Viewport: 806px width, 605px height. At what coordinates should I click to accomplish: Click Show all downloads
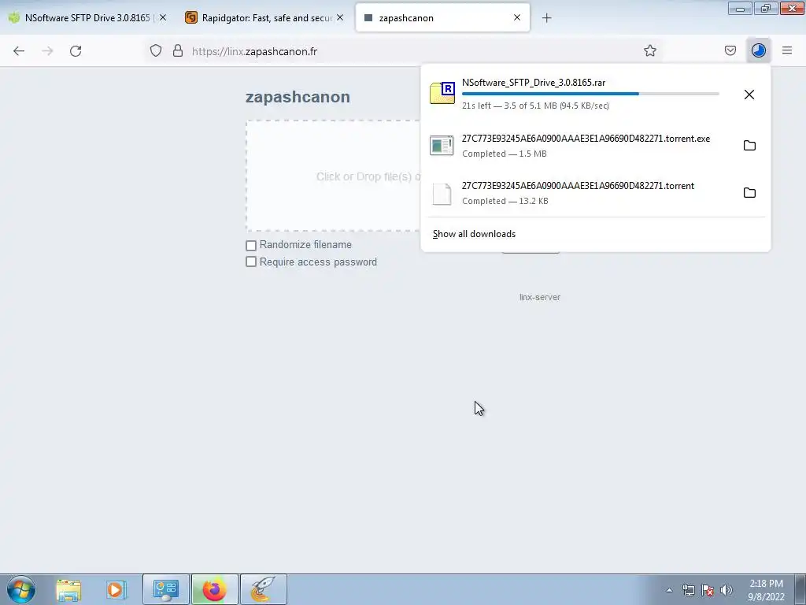pos(474,234)
